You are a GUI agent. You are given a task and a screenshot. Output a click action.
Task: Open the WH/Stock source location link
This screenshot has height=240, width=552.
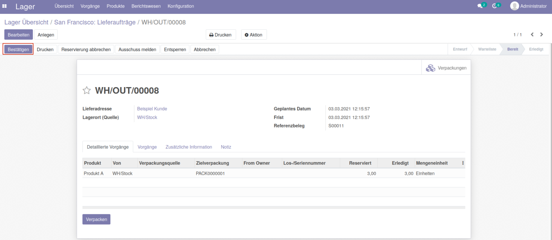147,117
